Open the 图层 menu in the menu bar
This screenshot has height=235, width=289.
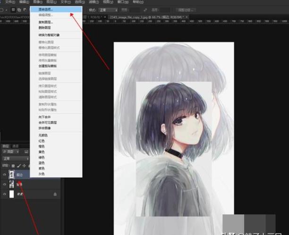(51, 2)
